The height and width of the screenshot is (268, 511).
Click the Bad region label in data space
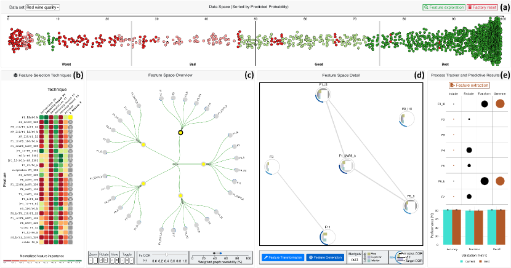point(193,65)
